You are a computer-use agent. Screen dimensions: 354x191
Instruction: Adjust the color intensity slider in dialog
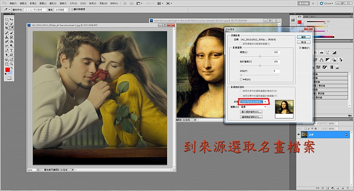(x=260, y=66)
